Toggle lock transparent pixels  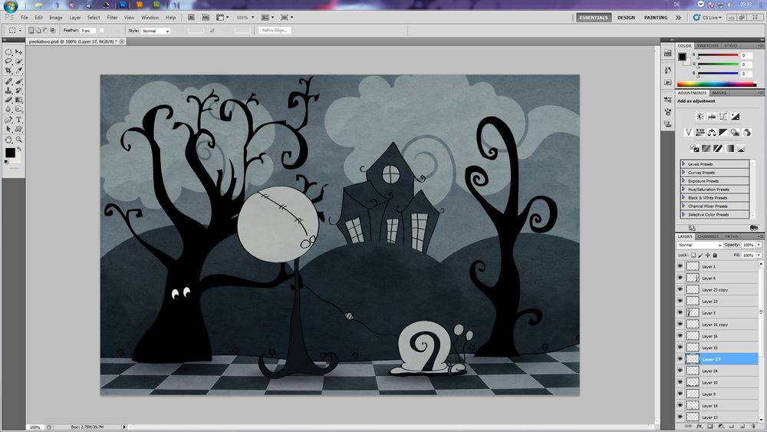coord(693,255)
